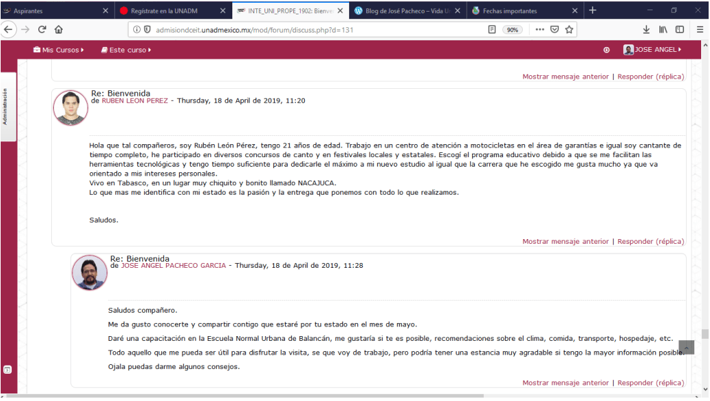Reload the forum discussion page

[42, 29]
